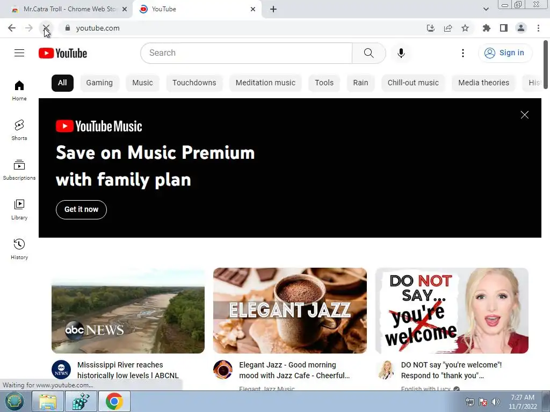
Task: Open Mississippi River ABC News thumbnail
Action: pyautogui.click(x=128, y=311)
